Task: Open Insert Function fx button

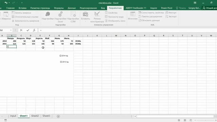Action: coord(34,30)
